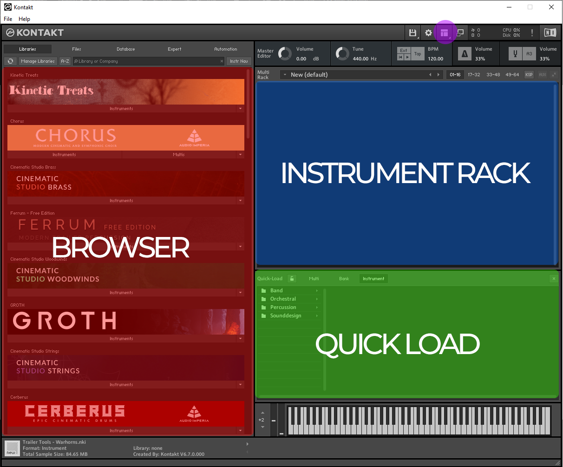The width and height of the screenshot is (563, 467).
Task: Open the New (default) multi dropdown
Action: (285, 74)
